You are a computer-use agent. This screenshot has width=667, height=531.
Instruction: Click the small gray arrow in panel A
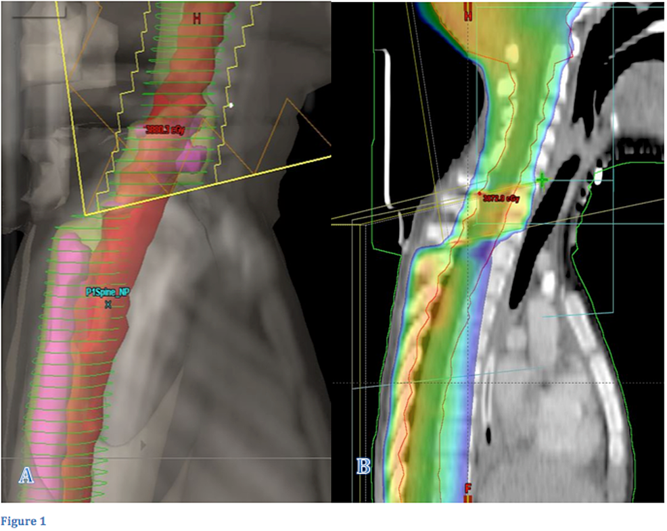(x=143, y=445)
